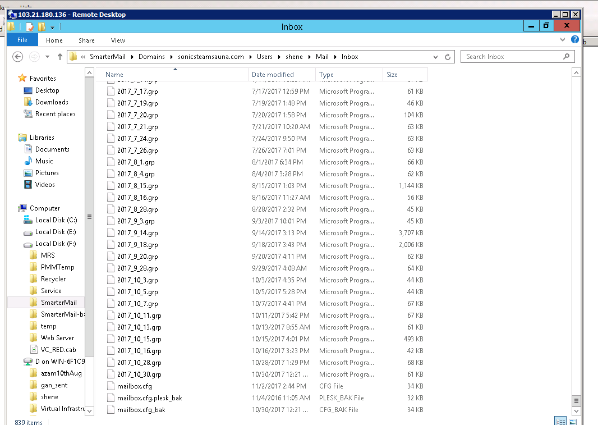Select the SmarterMail folder in tree
Screen dimensions: 598x425
pos(58,303)
